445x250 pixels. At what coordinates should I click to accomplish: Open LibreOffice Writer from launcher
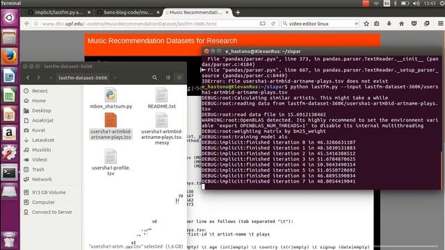[x=9, y=76]
